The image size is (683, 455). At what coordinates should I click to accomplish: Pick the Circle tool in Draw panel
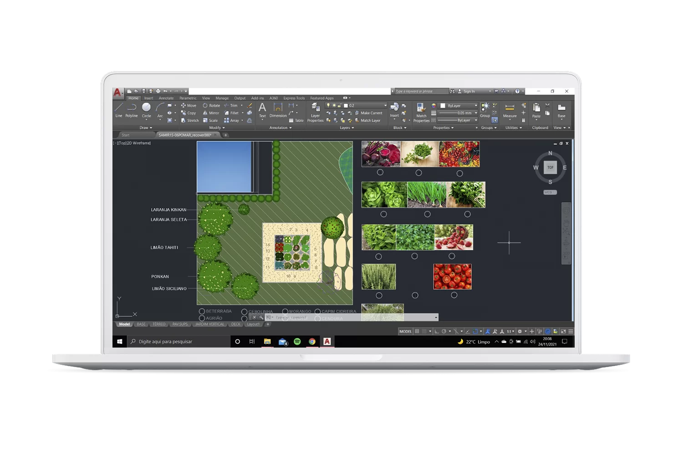[x=146, y=110]
